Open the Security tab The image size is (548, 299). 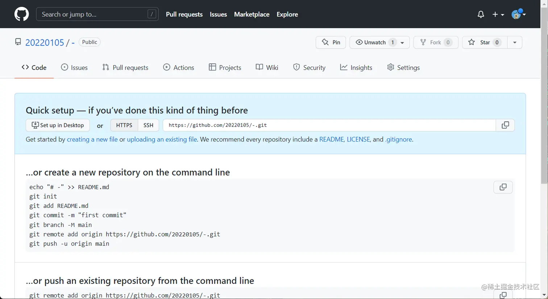click(x=309, y=68)
